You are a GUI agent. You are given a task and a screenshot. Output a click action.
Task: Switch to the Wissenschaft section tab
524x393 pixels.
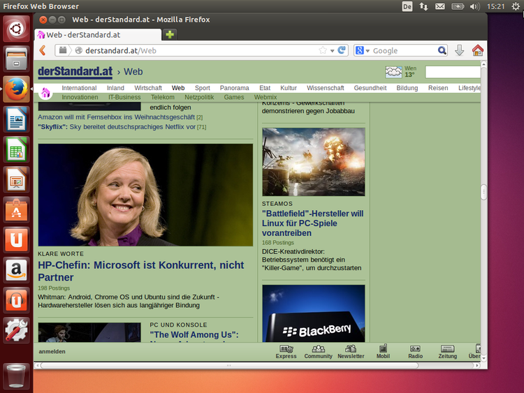[x=325, y=88]
